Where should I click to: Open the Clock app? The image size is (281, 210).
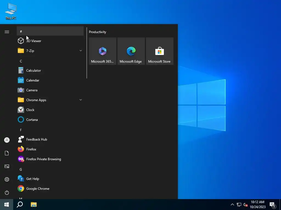(50, 110)
